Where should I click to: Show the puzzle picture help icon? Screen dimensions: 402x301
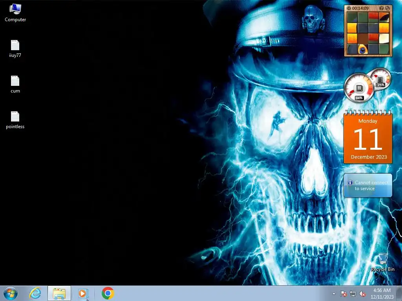[x=381, y=9]
